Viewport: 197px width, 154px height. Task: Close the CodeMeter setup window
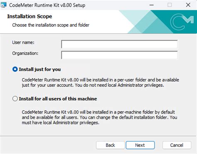(188, 5)
